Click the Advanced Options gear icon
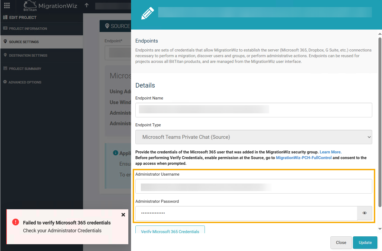The height and width of the screenshot is (251, 382). pos(5,82)
